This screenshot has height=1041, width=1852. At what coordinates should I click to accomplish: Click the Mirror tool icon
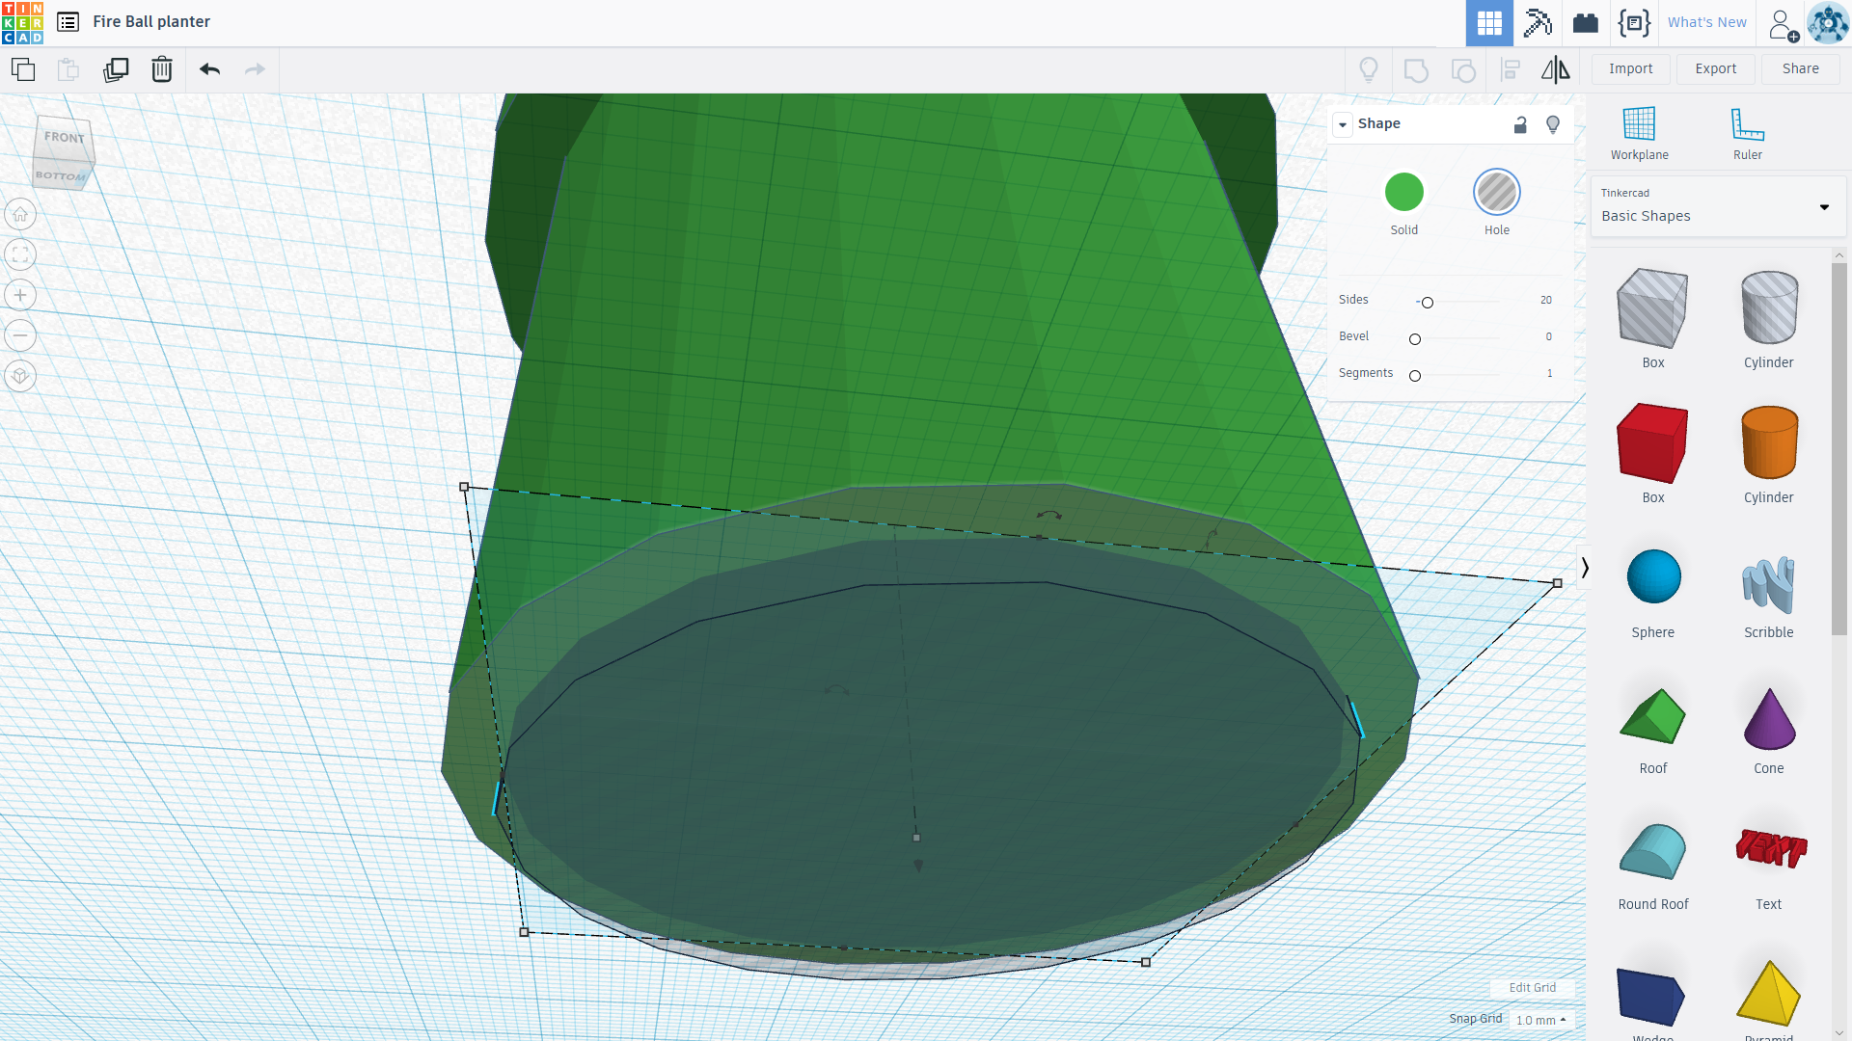pyautogui.click(x=1555, y=69)
